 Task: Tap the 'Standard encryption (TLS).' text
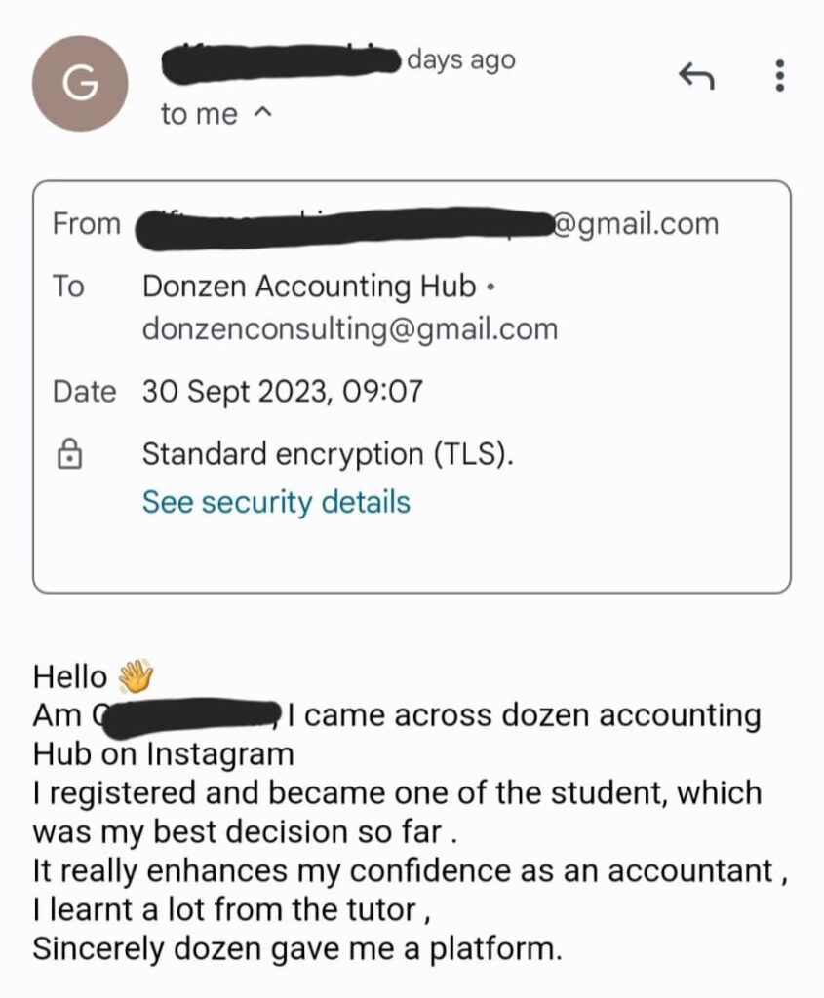328,454
